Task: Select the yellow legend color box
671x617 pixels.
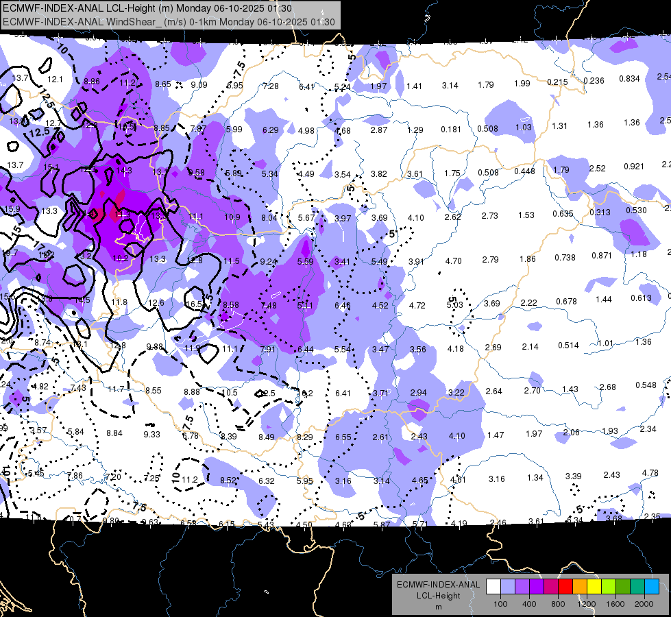Action: tap(594, 587)
